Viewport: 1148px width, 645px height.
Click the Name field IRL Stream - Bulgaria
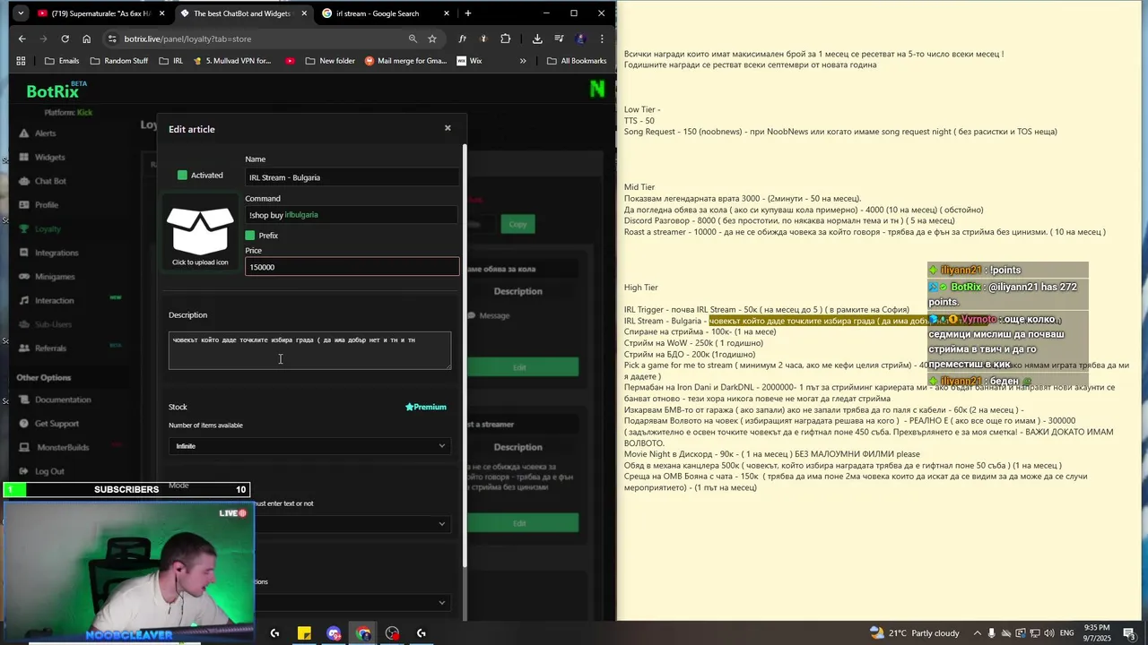[x=352, y=177]
